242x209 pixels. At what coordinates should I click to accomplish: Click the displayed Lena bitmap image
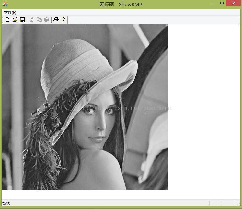[85, 107]
